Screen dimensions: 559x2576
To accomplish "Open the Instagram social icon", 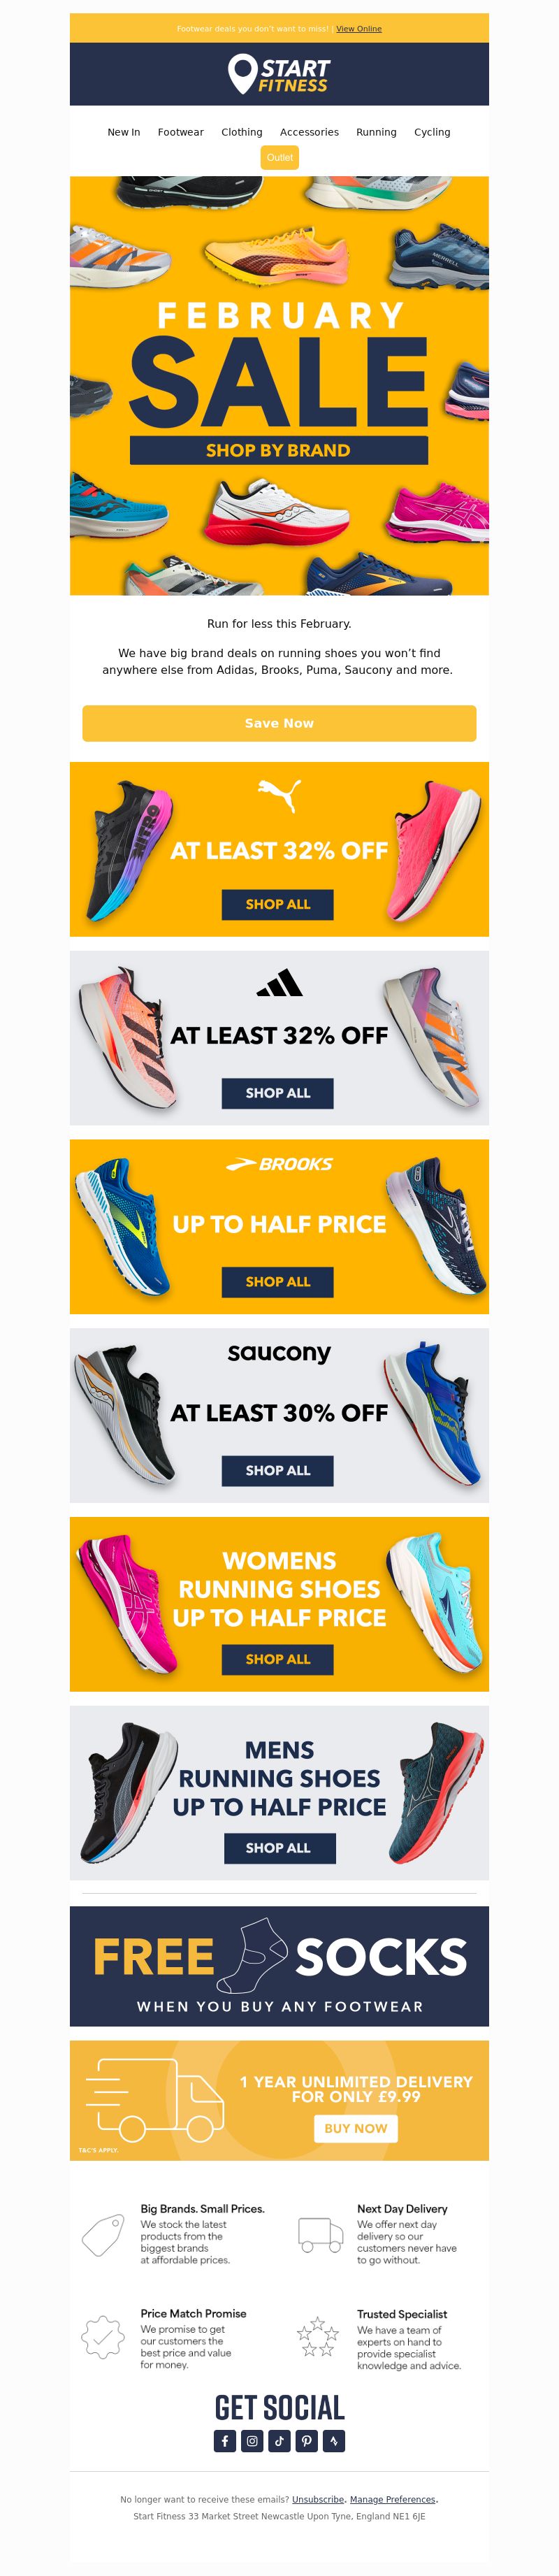I will [x=252, y=2440].
